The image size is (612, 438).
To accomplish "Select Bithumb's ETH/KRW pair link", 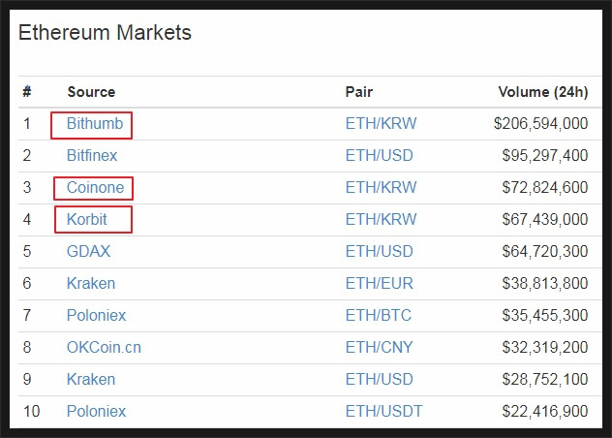I will coord(381,124).
